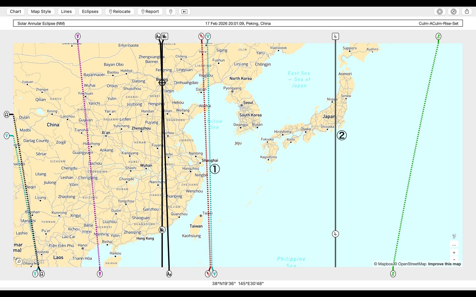
Task: Click the map help question mark
Action: (x=454, y=236)
